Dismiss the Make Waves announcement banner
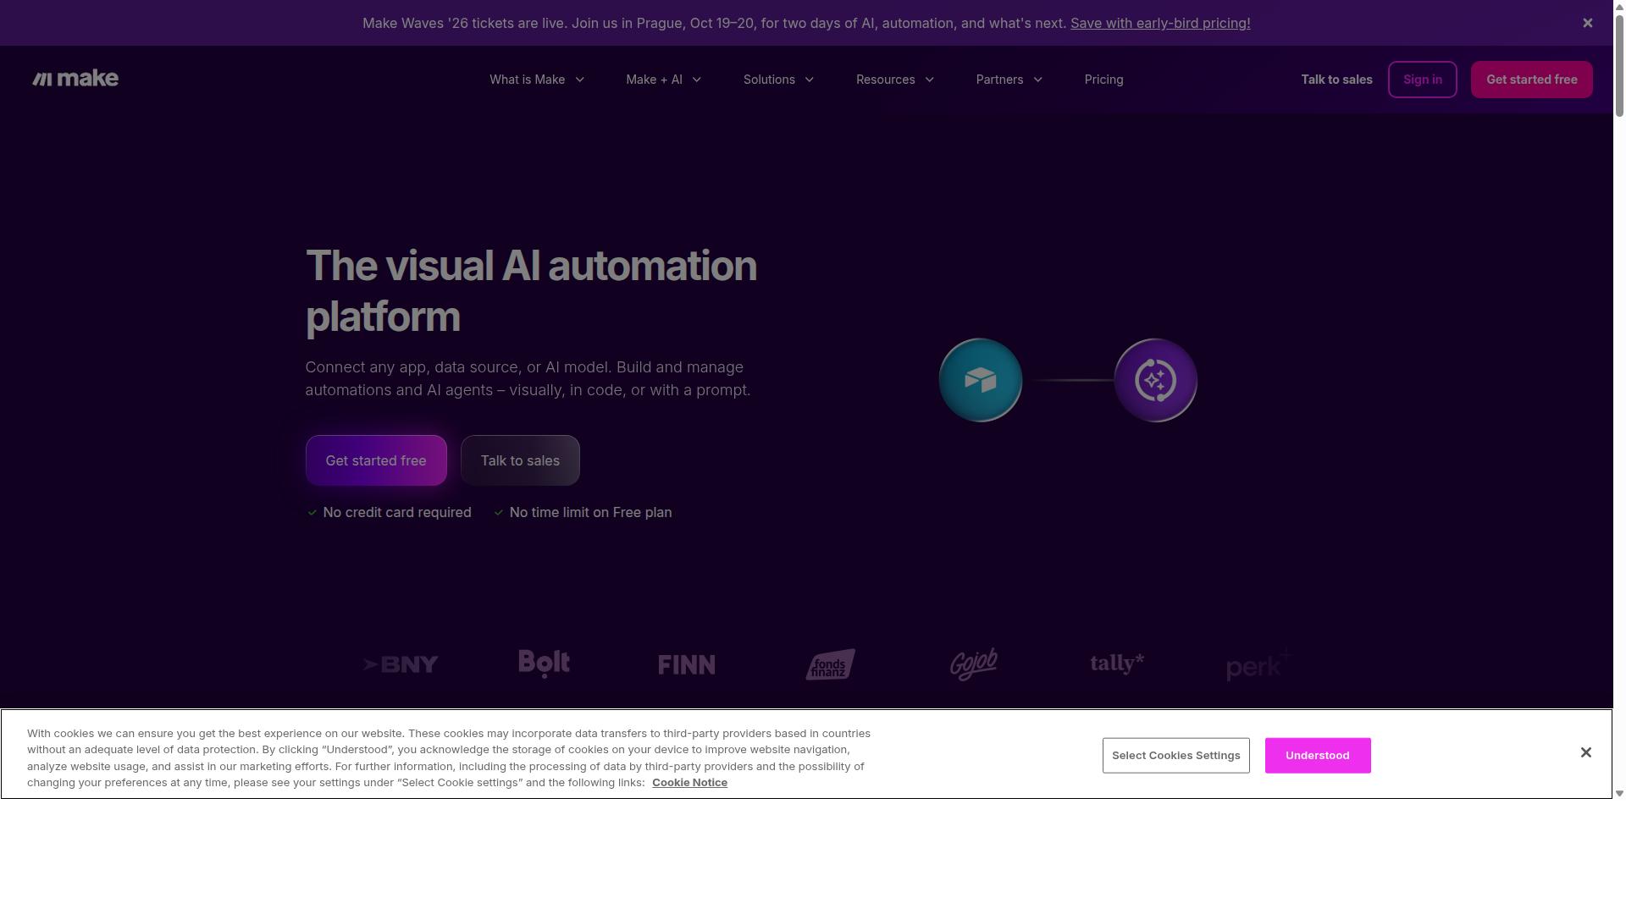This screenshot has width=1626, height=914. [x=1588, y=23]
